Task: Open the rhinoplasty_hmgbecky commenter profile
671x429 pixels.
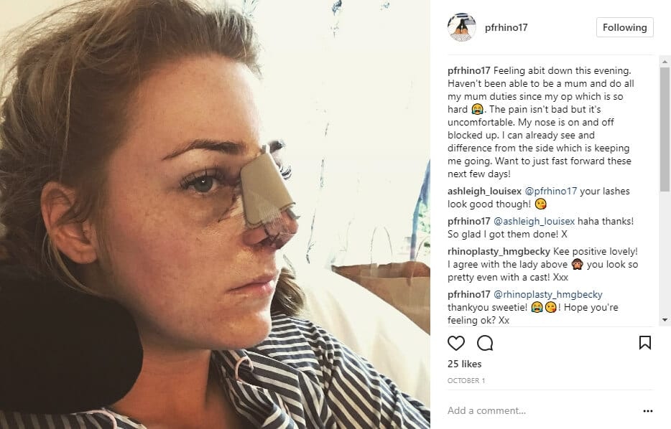Action: 499,251
